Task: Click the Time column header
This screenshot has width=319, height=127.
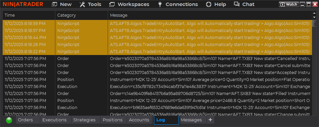Action: click(29, 15)
